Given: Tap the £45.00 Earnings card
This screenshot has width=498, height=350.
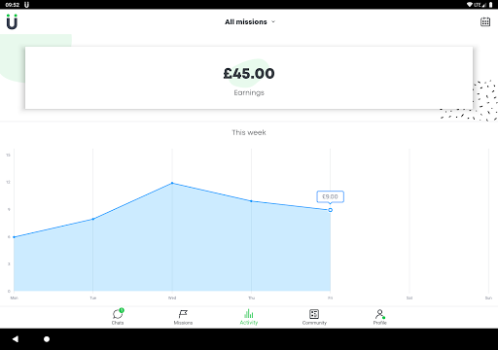Looking at the screenshot, I should click(249, 78).
